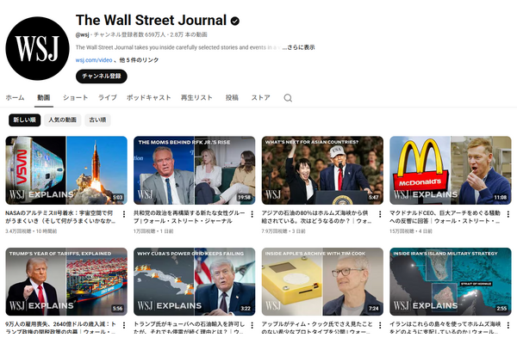Play The Moms Behind RFK Jr.'s Rise thumbnail
517x344 pixels.
click(194, 170)
